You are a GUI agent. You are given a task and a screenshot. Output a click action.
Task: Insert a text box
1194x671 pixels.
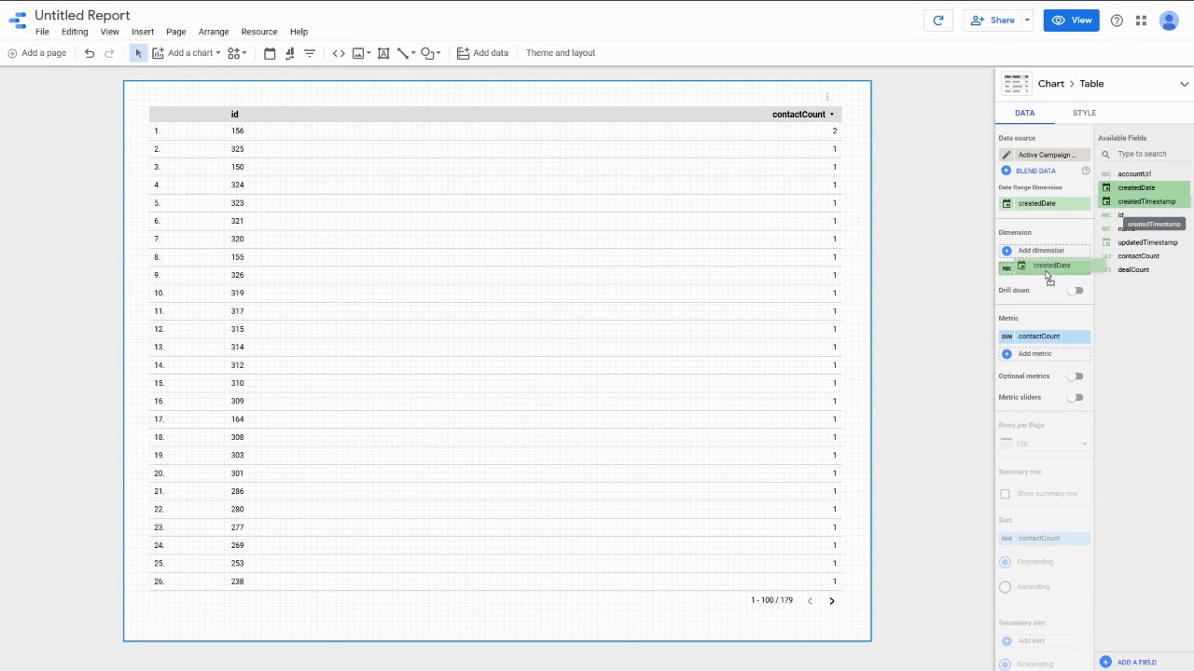(383, 53)
